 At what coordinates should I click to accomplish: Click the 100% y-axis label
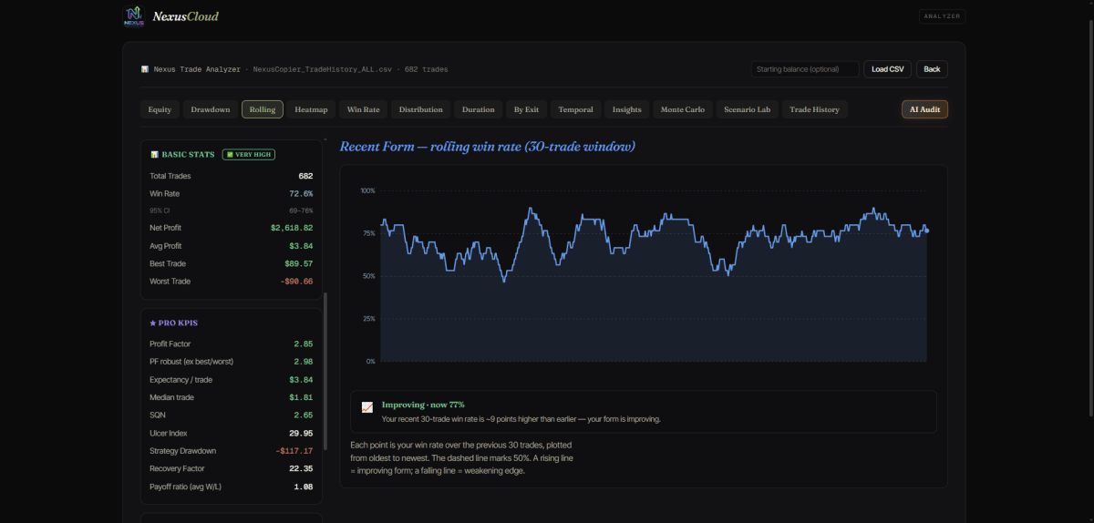tap(367, 190)
